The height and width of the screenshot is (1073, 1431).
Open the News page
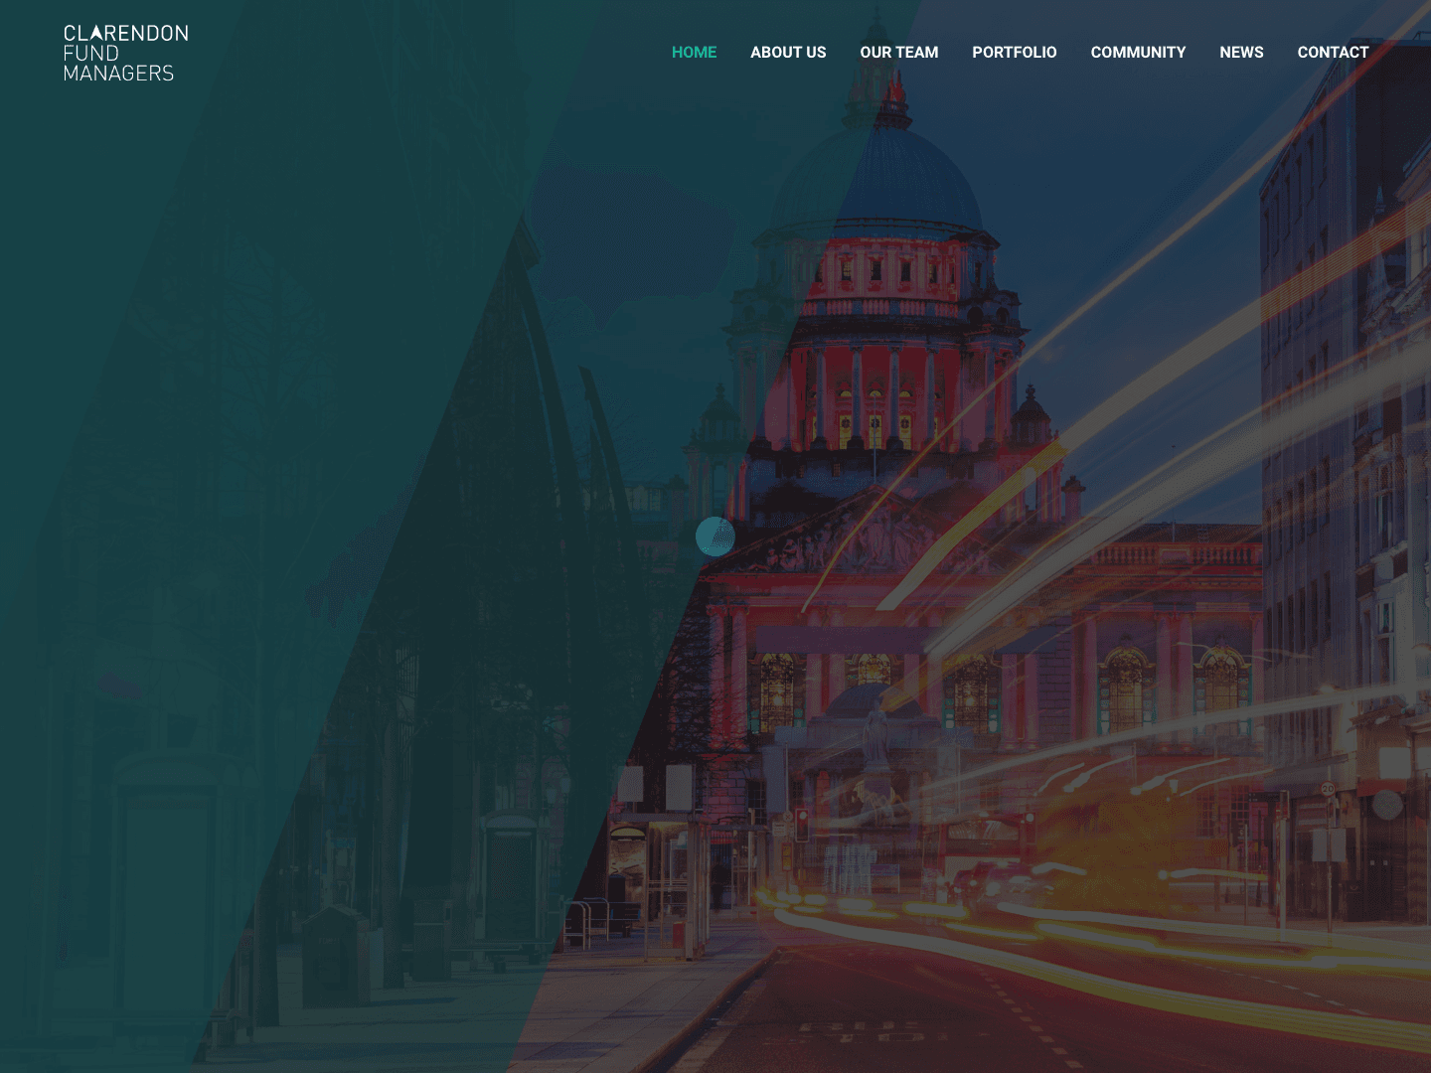[x=1241, y=52]
